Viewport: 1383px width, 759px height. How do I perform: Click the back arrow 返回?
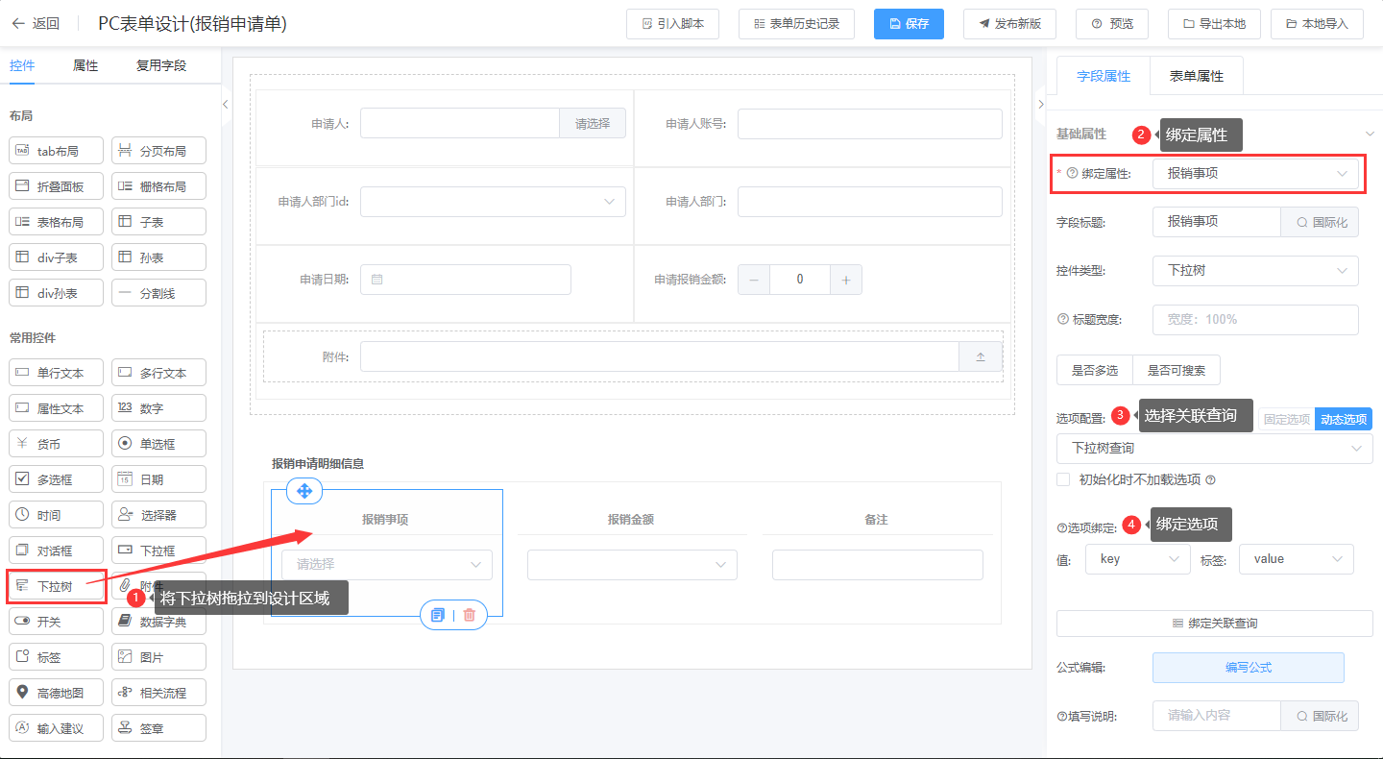[x=36, y=24]
